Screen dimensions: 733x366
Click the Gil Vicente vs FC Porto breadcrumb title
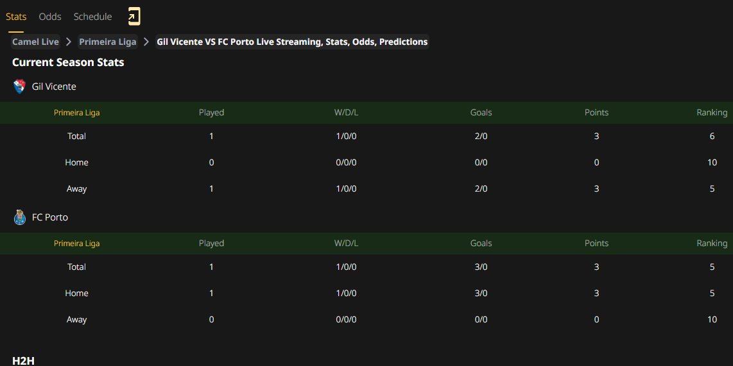tap(292, 42)
